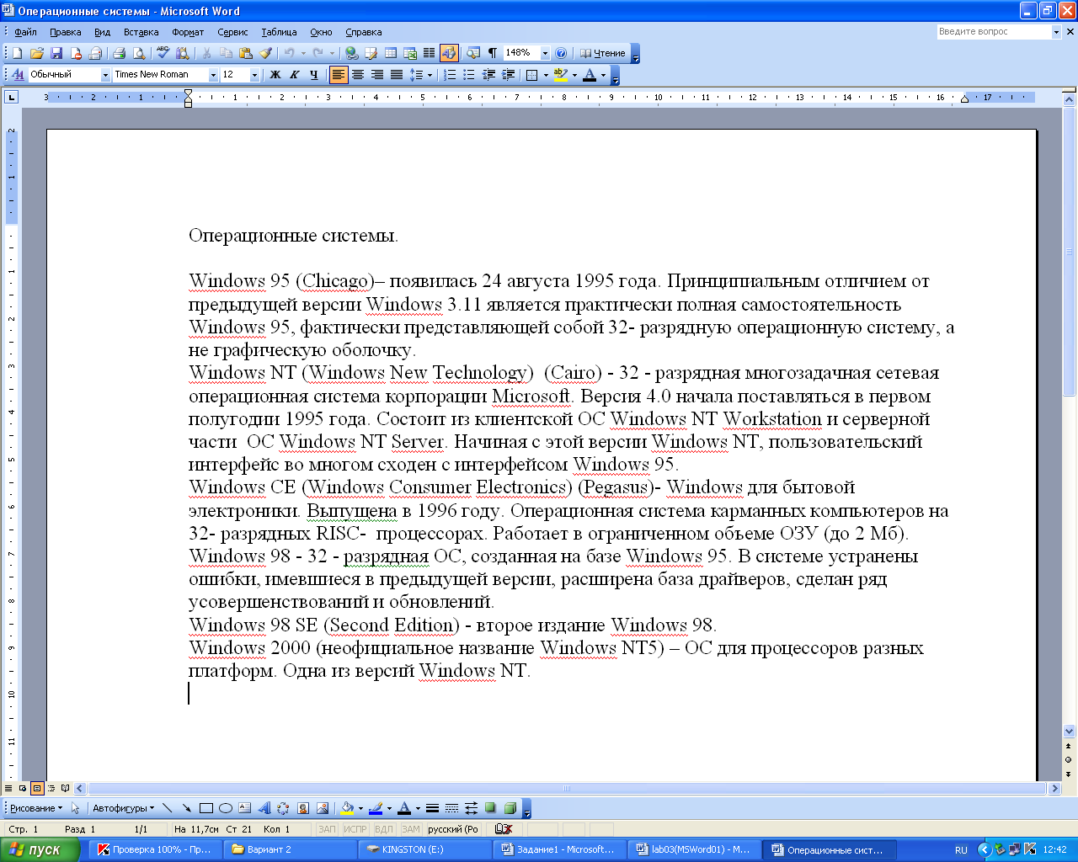Click the Чтение reading layout button
The width and height of the screenshot is (1078, 862).
(603, 53)
